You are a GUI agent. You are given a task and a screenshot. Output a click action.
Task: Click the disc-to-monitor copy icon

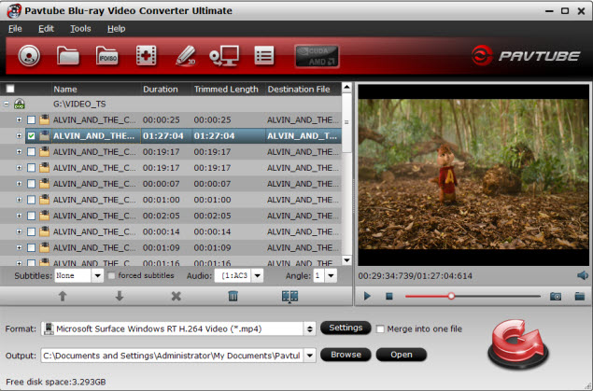[x=224, y=56]
